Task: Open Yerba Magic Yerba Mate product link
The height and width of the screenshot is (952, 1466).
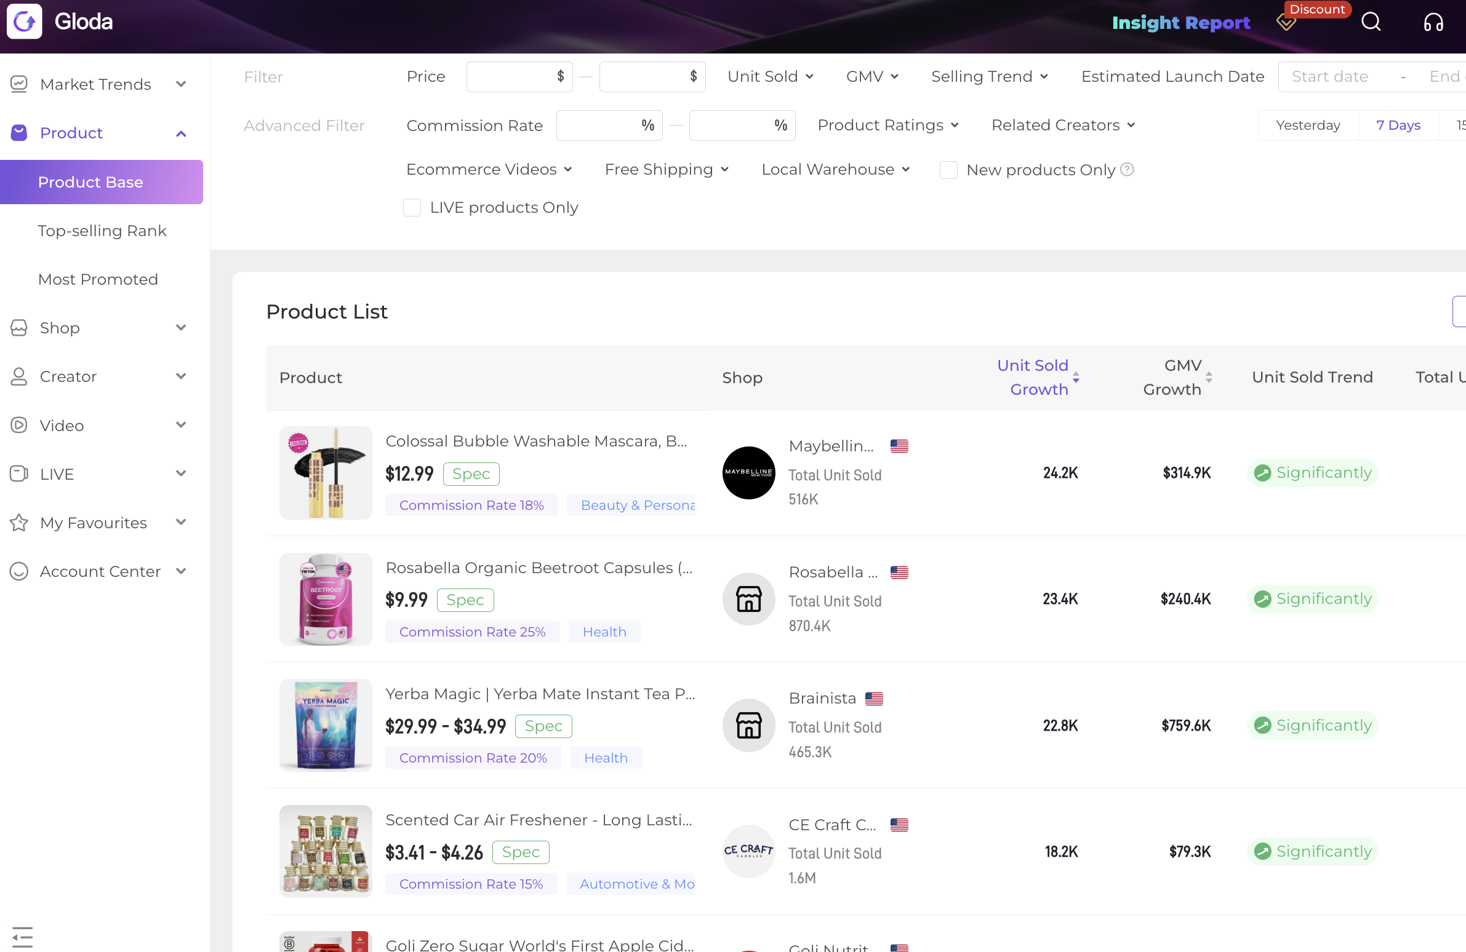Action: click(540, 694)
